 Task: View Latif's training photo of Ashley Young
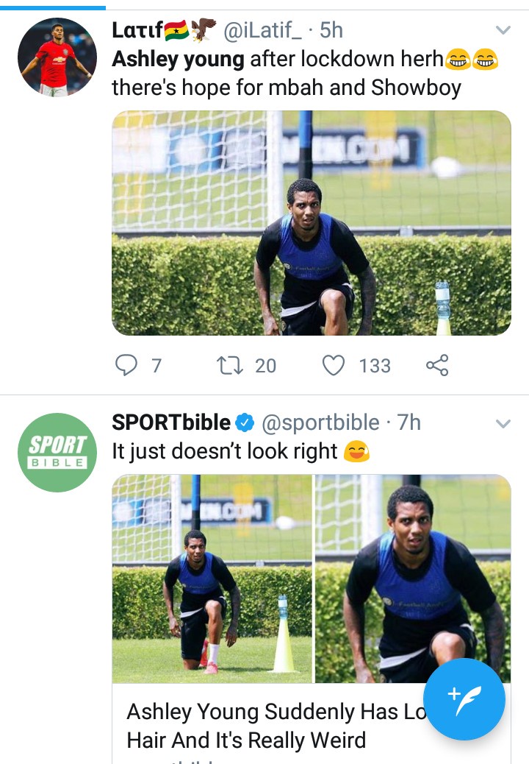point(312,223)
